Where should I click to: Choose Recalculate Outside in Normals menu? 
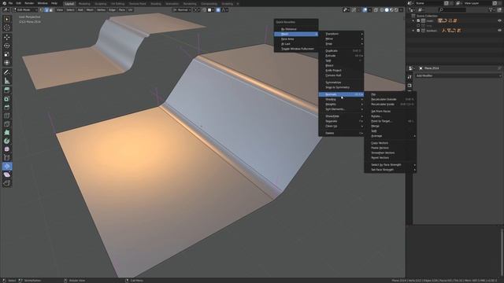click(391, 100)
